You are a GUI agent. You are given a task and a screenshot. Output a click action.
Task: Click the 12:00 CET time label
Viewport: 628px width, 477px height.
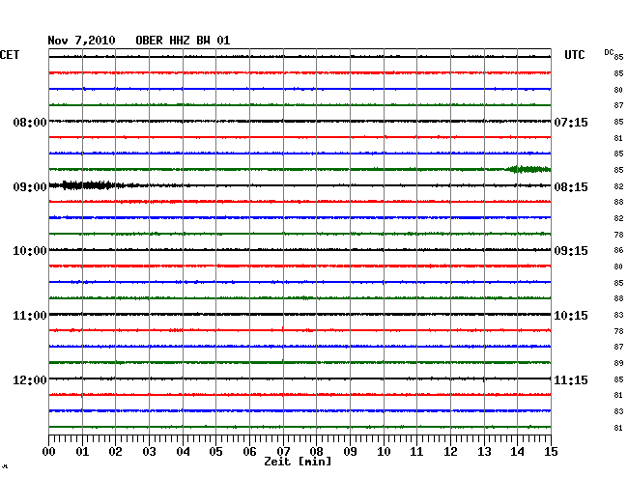pos(30,379)
